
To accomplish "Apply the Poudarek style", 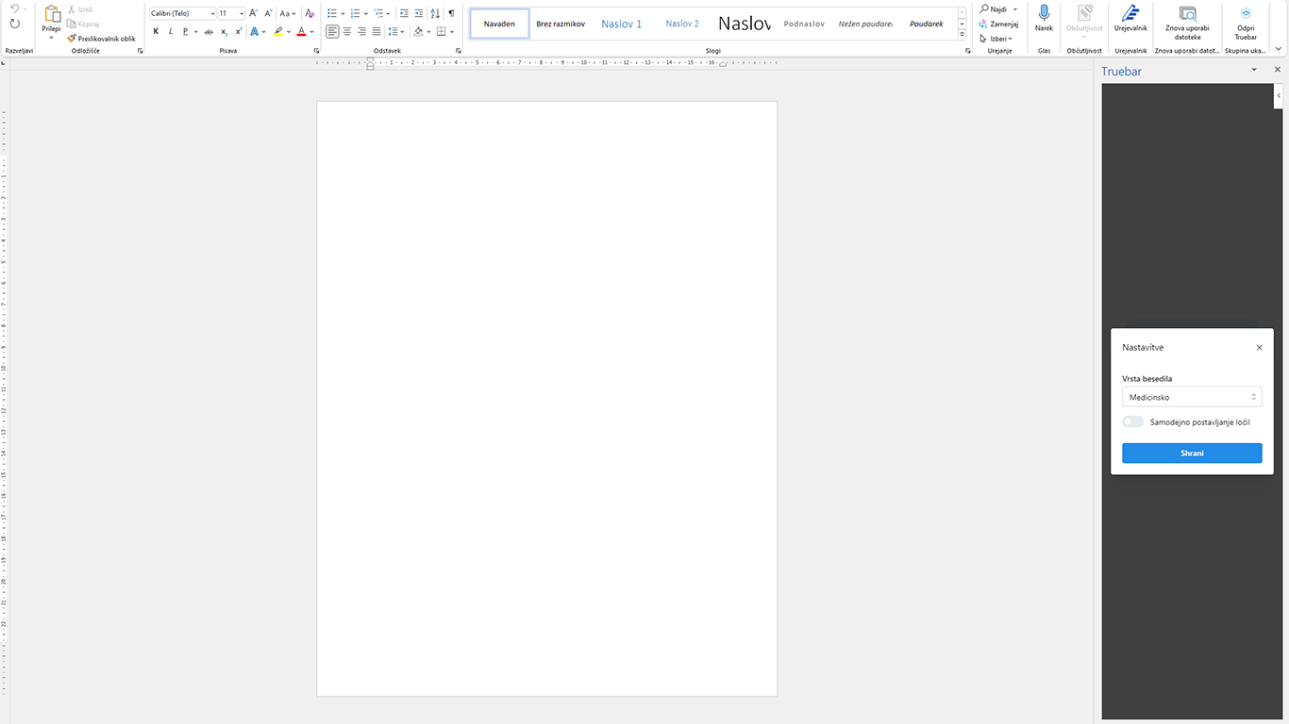I will click(927, 24).
